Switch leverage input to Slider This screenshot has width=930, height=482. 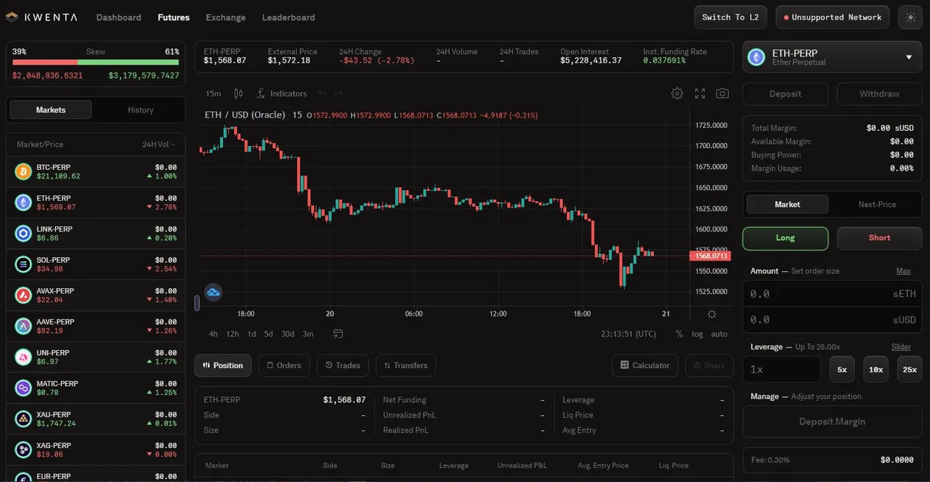click(901, 347)
